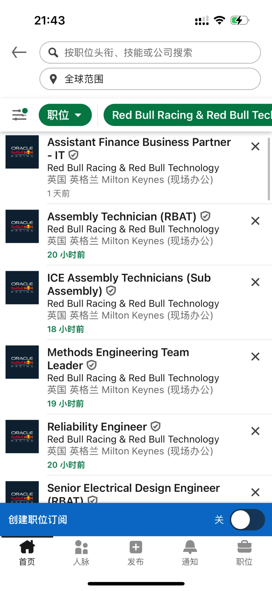Switch to the 人脉 network tab

point(81,553)
